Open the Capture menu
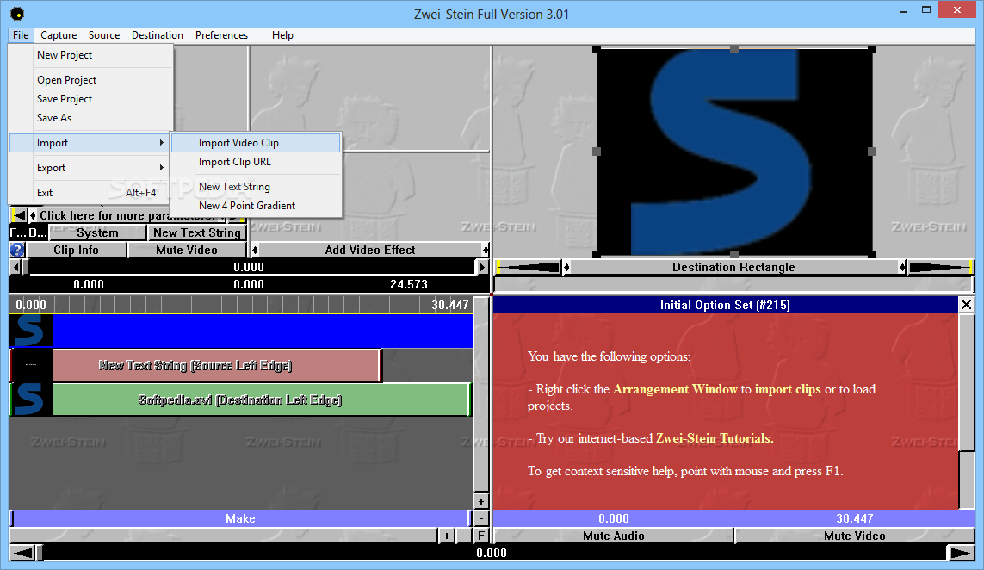 (59, 35)
